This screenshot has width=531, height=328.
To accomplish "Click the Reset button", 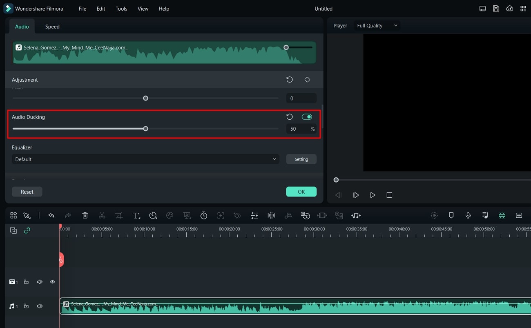I will coord(27,192).
